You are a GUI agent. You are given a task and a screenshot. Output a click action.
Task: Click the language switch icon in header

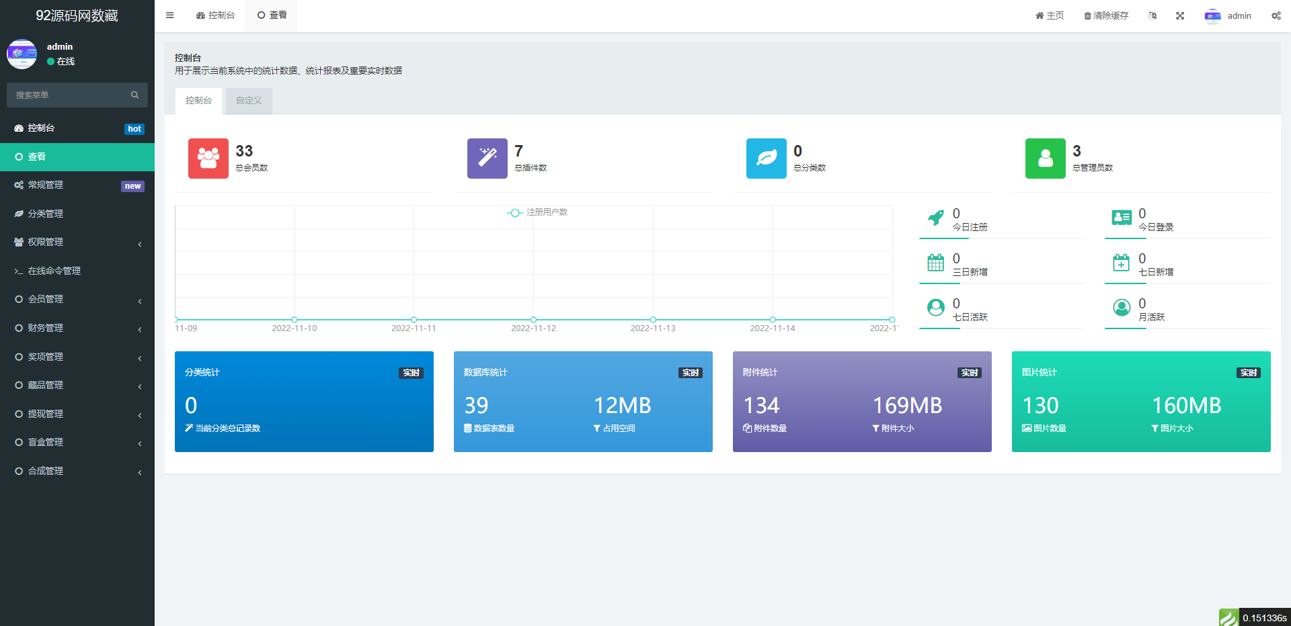pyautogui.click(x=1152, y=15)
